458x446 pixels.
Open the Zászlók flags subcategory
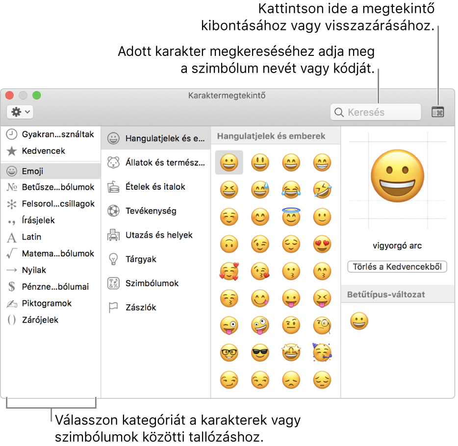click(156, 308)
